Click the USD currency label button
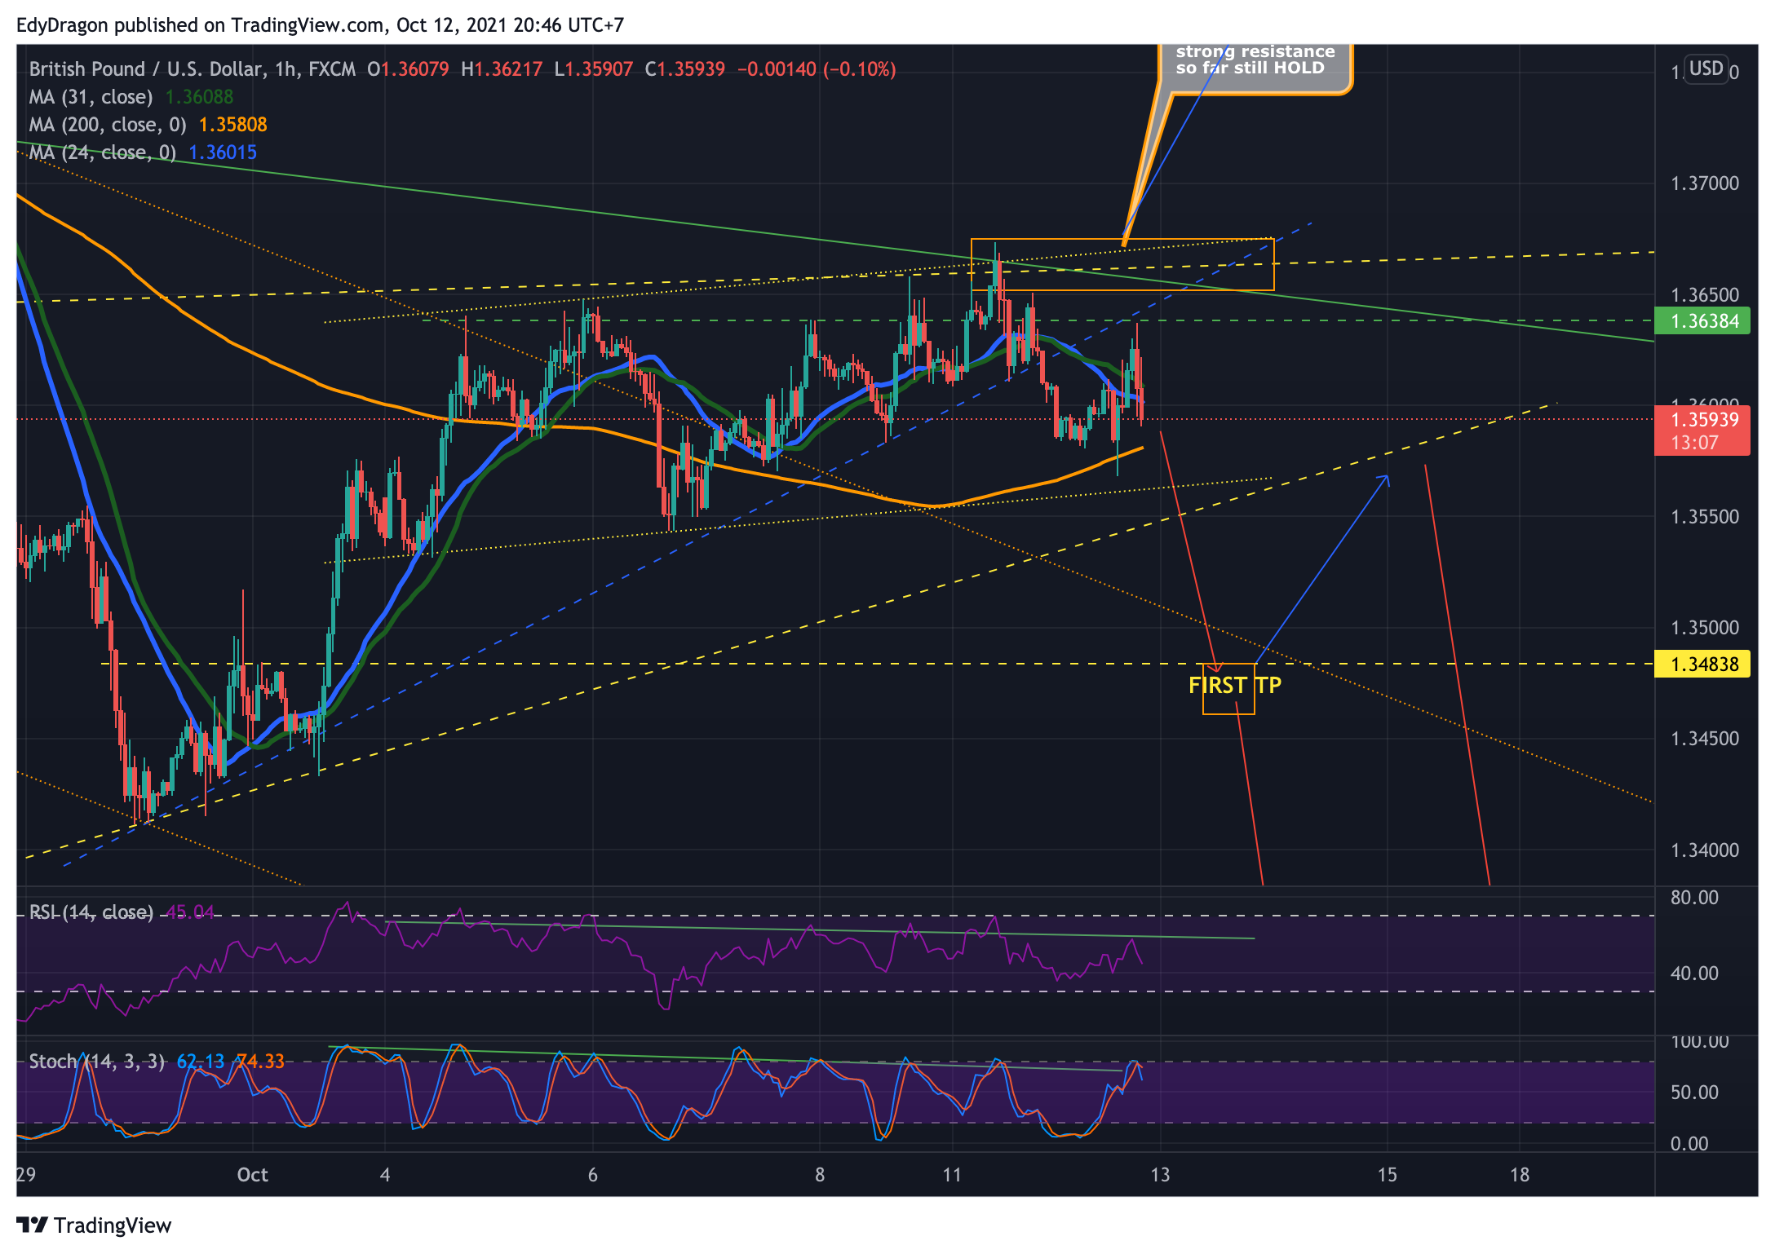The width and height of the screenshot is (1775, 1254). [1706, 68]
